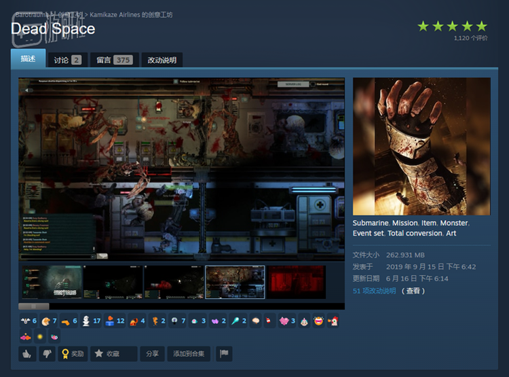
Task: Select the red-tinted screenshot thumbnail
Action: (296, 282)
